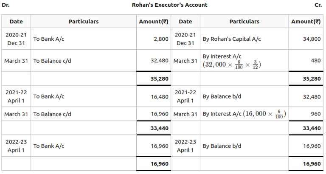This screenshot has height=174, width=326.
Task: Click the Cr. label above the table
Action: [x=318, y=5]
